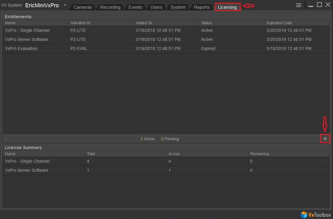Select VxPro Server Software in License Summary
The image size is (333, 219).
click(166, 170)
